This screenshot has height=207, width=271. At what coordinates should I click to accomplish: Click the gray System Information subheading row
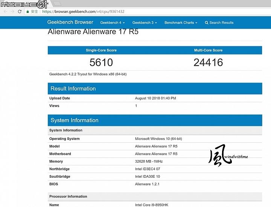click(155, 130)
